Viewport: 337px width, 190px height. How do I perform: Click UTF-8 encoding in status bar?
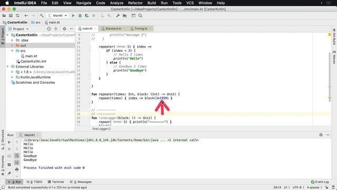point(298,188)
